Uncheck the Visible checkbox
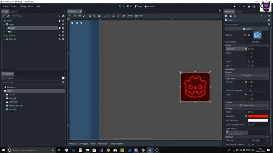This screenshot has height=153, width=273. click(x=249, y=112)
